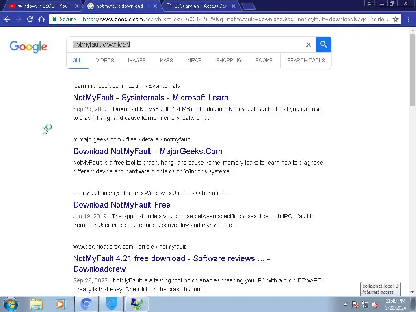416x312 pixels.
Task: Reload the page with the refresh icon
Action: (30, 19)
